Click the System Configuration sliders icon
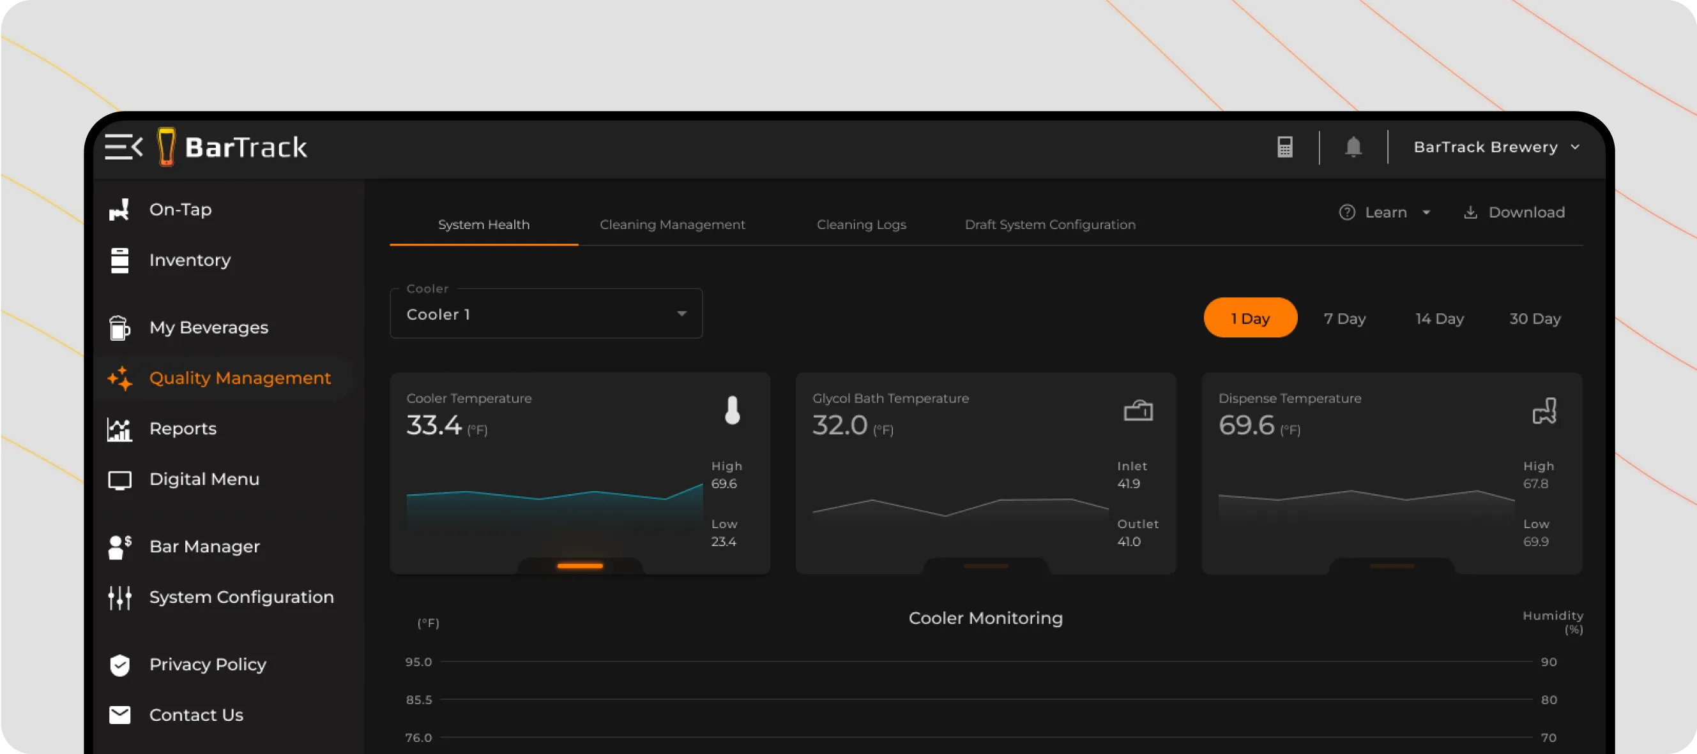1697x754 pixels. (119, 598)
